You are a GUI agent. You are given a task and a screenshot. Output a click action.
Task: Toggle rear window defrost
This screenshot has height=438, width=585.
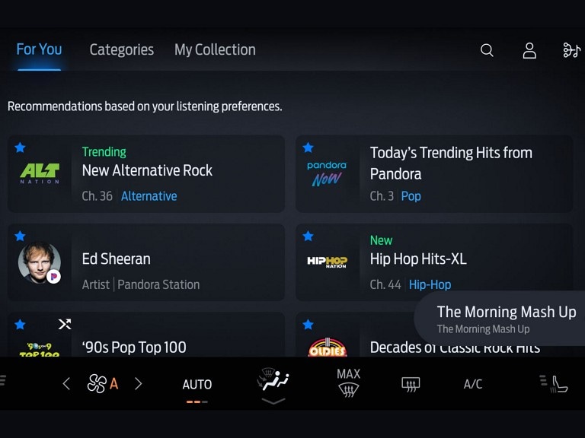[x=411, y=384]
